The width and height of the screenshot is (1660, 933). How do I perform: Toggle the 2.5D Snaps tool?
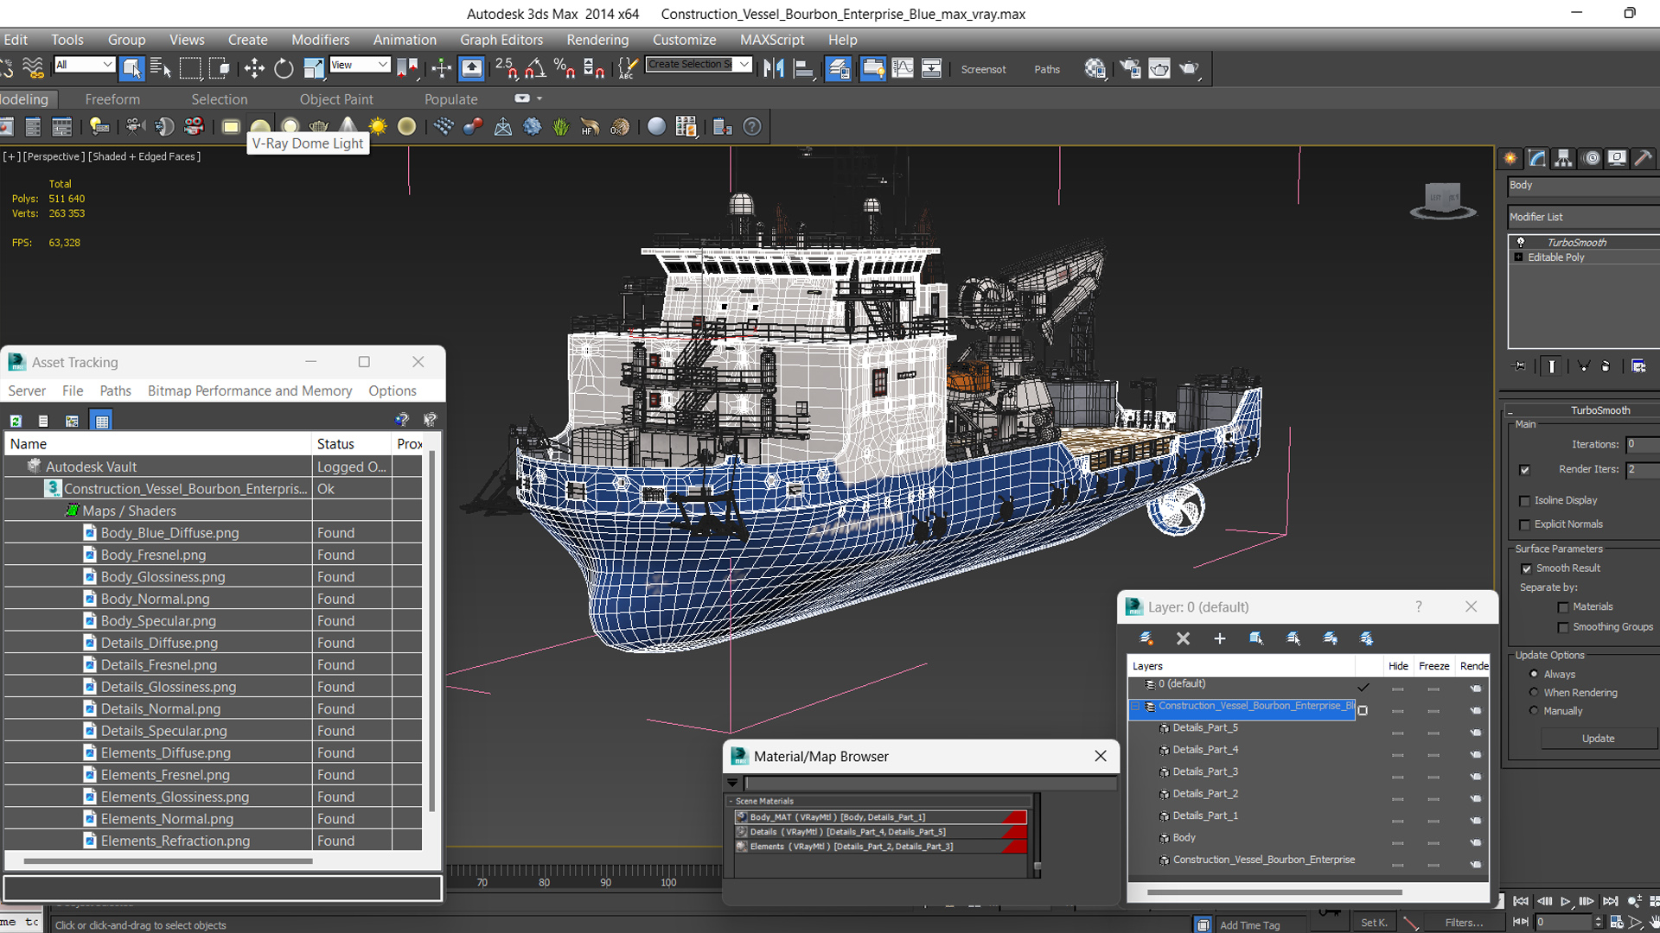tap(507, 68)
